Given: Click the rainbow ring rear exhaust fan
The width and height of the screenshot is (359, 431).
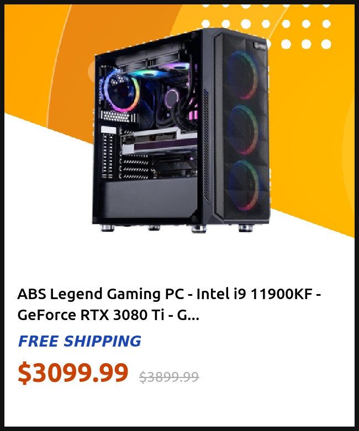Looking at the screenshot, I should (x=120, y=91).
